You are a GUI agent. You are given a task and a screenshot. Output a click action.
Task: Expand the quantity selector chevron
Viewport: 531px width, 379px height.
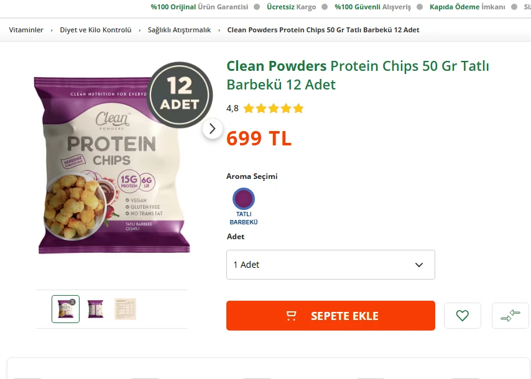pyautogui.click(x=418, y=264)
